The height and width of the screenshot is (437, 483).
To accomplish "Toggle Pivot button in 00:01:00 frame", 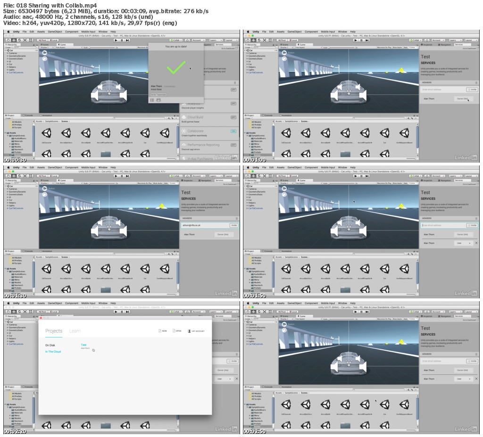I will [282, 40].
